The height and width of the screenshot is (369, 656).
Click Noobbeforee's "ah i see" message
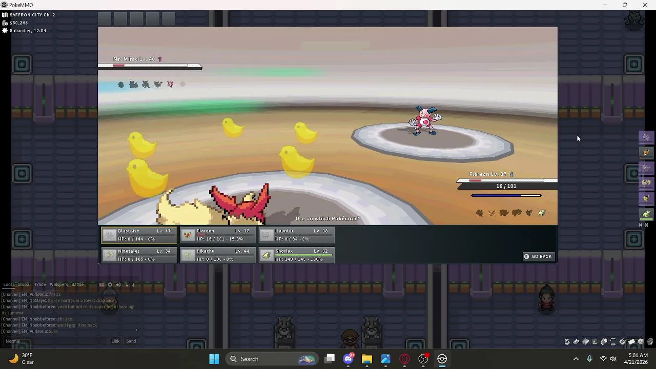pyautogui.click(x=64, y=319)
